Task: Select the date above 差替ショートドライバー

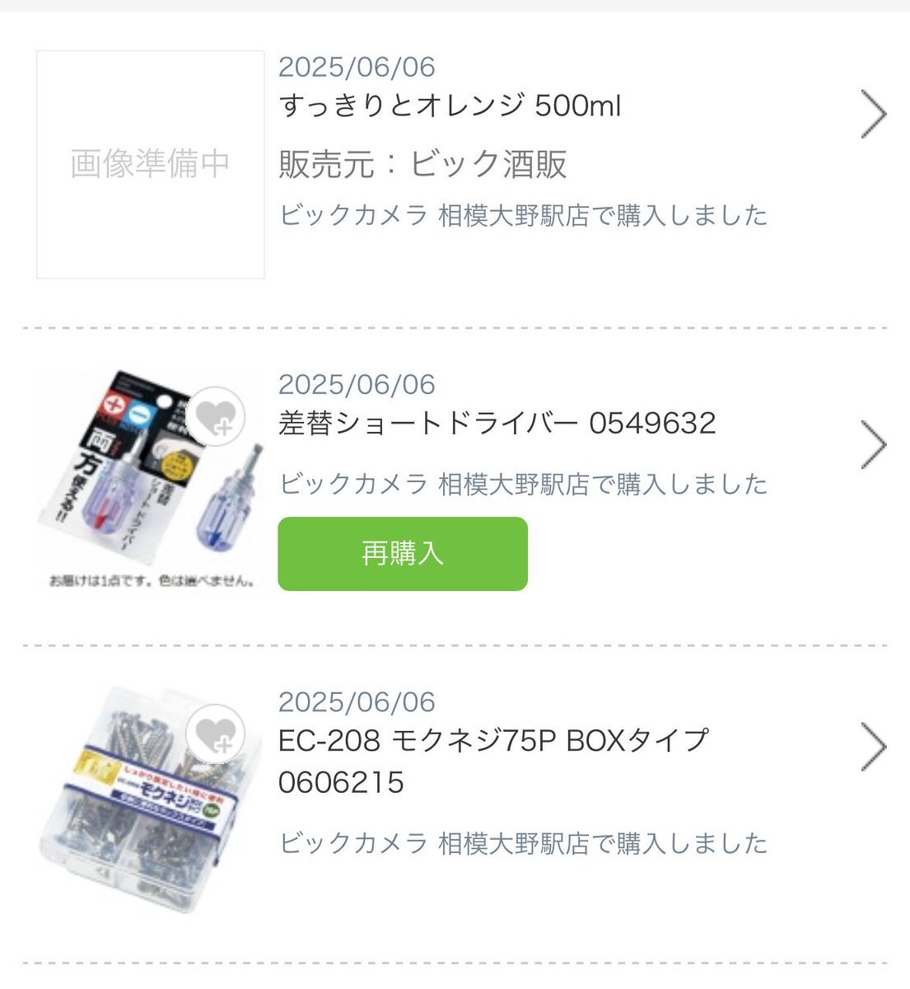Action: pyautogui.click(x=357, y=384)
